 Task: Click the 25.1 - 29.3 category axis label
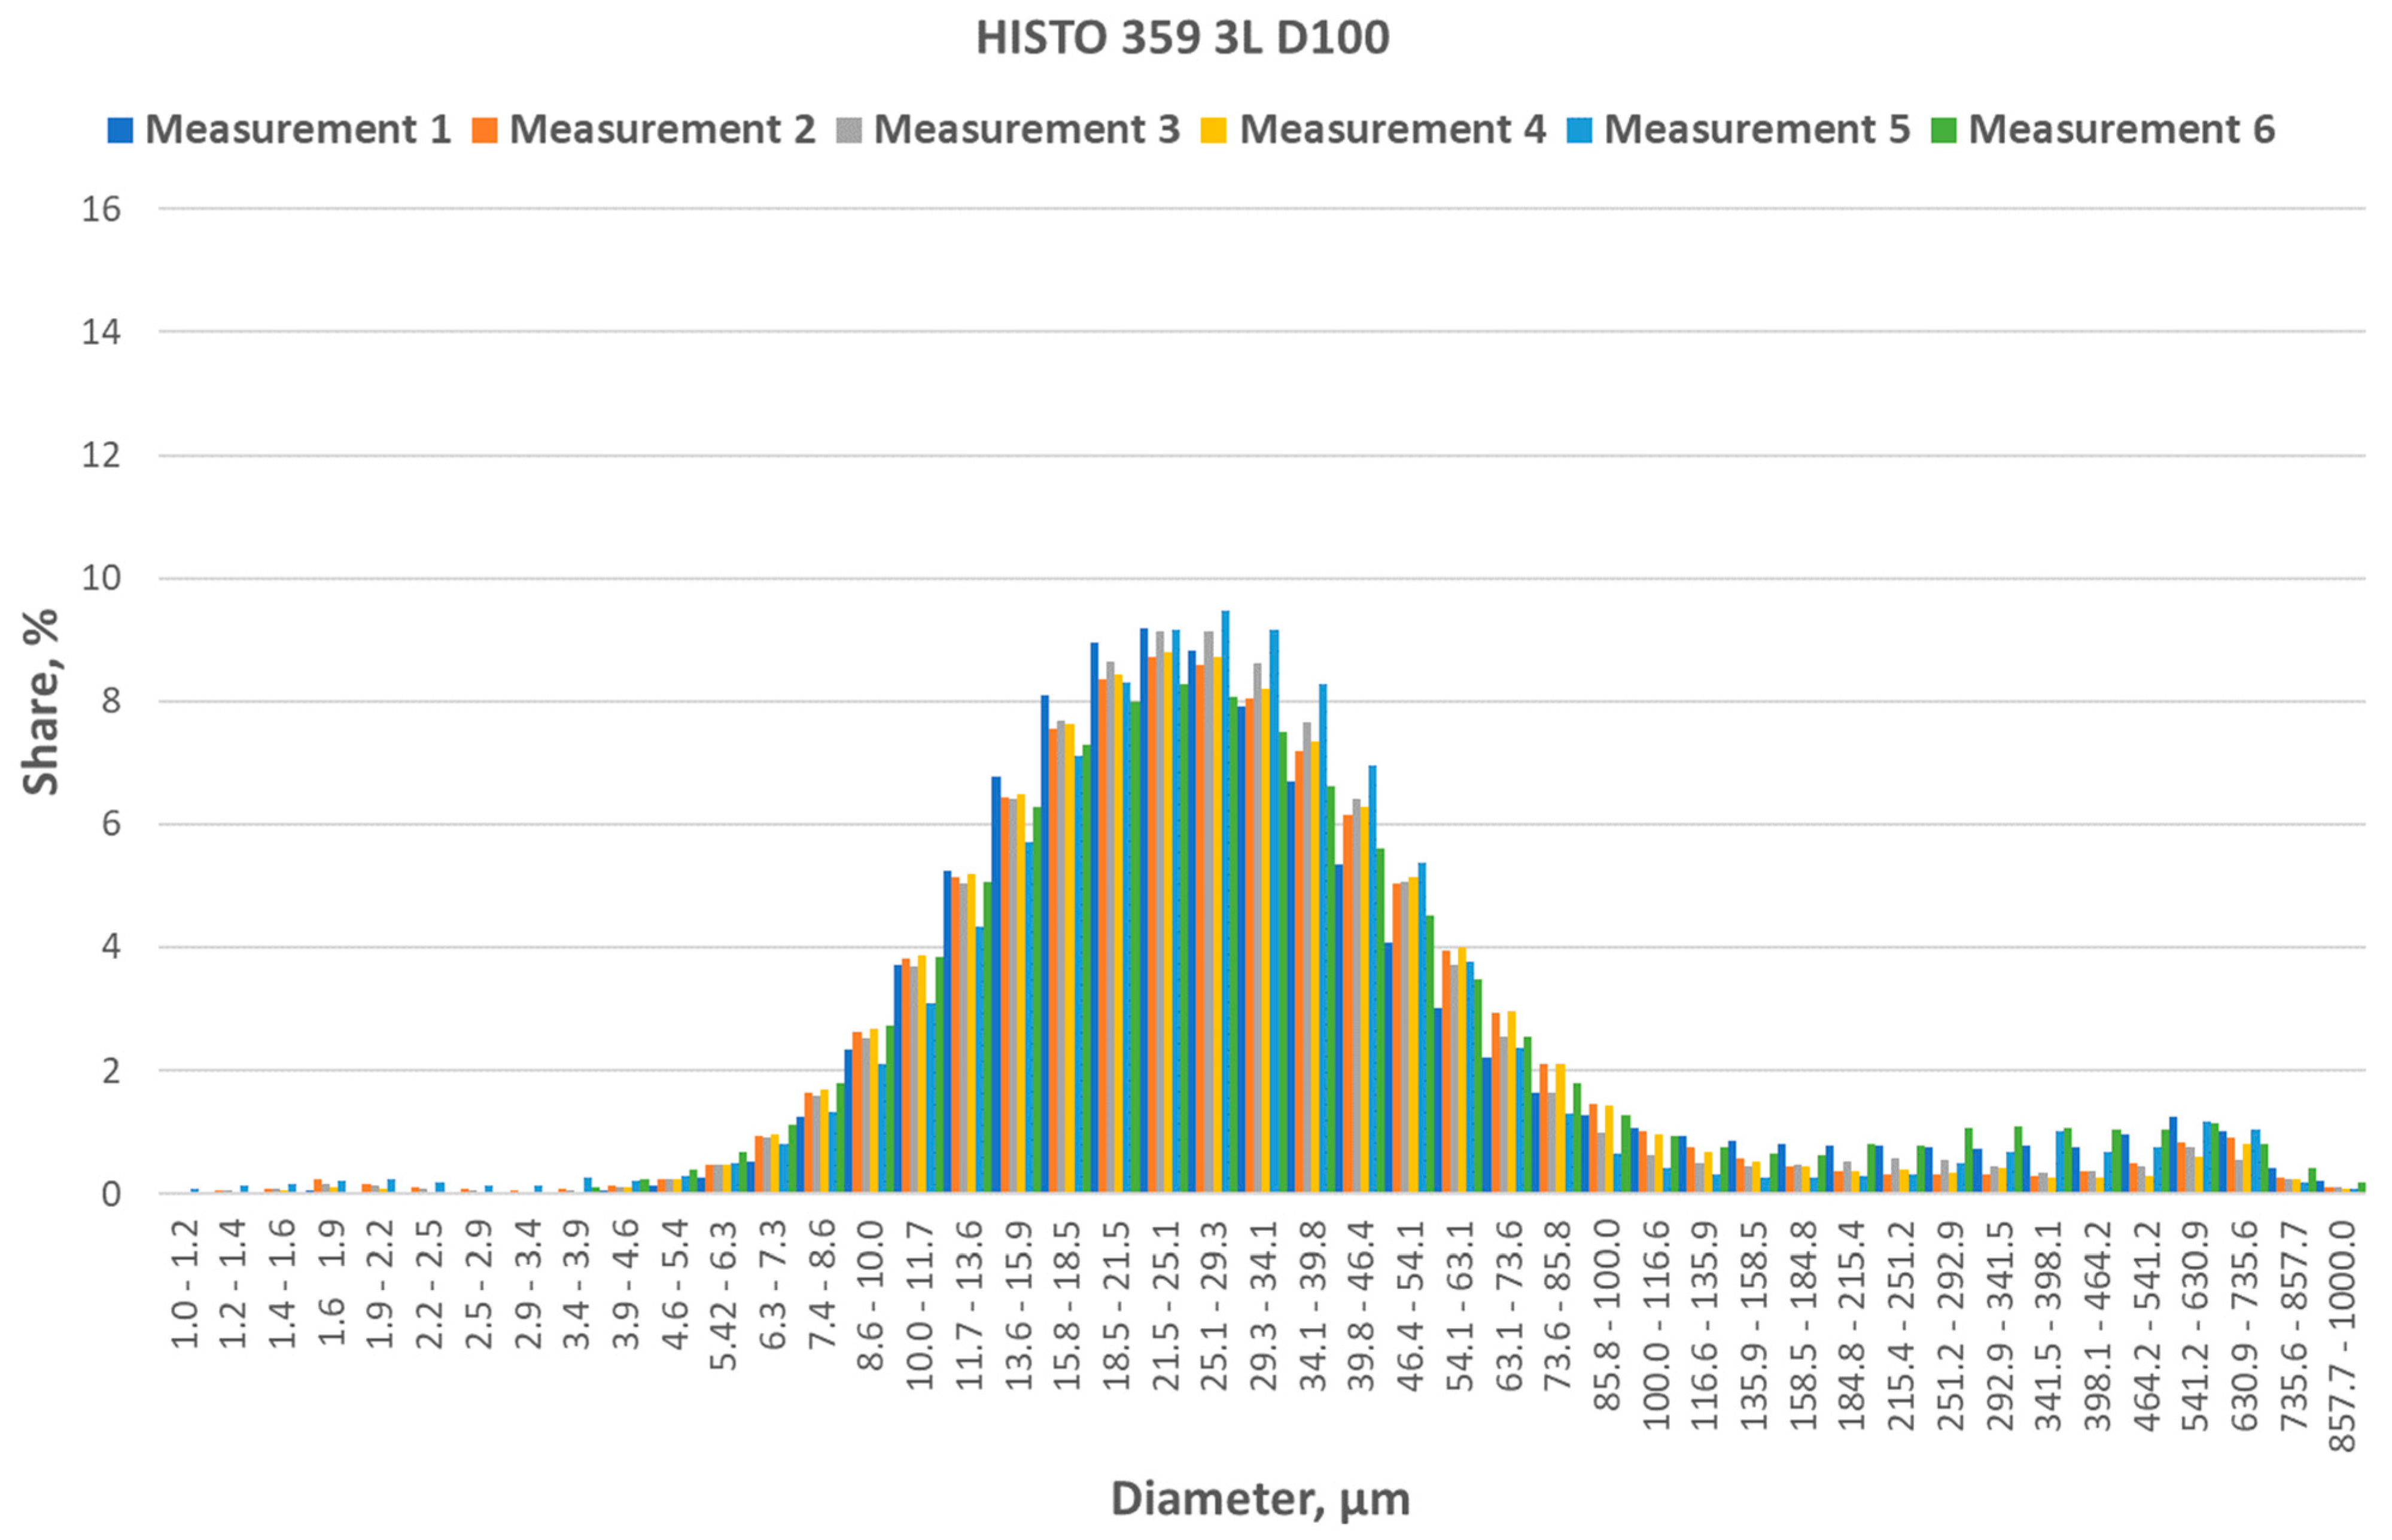click(x=1215, y=1305)
